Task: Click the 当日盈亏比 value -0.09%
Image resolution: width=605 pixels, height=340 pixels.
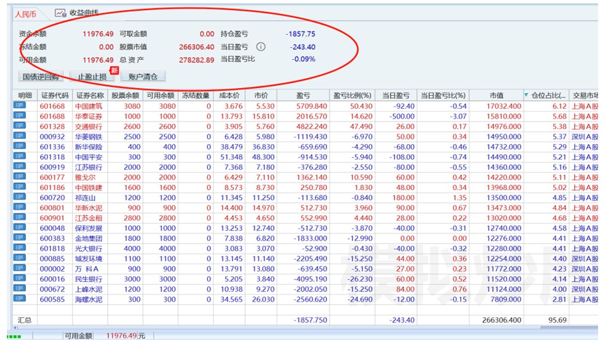Action: point(303,59)
